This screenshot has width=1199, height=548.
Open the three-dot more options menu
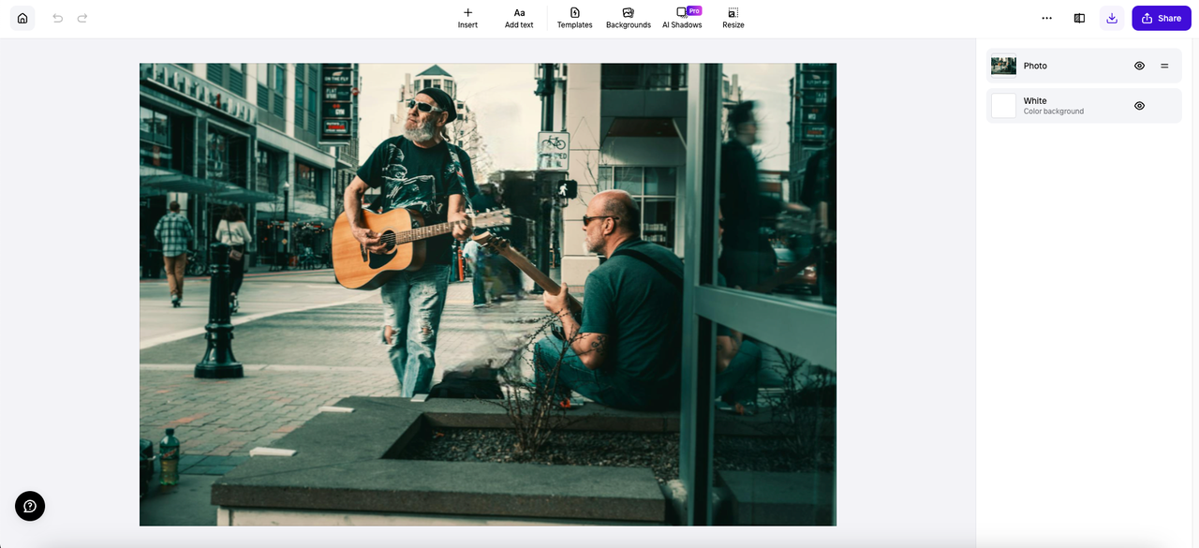coord(1047,18)
